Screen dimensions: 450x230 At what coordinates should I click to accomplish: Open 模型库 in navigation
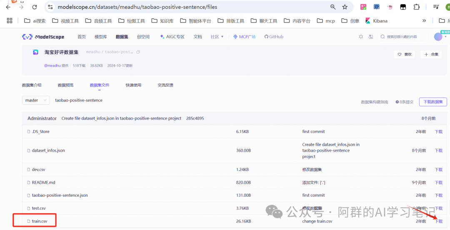[101, 37]
